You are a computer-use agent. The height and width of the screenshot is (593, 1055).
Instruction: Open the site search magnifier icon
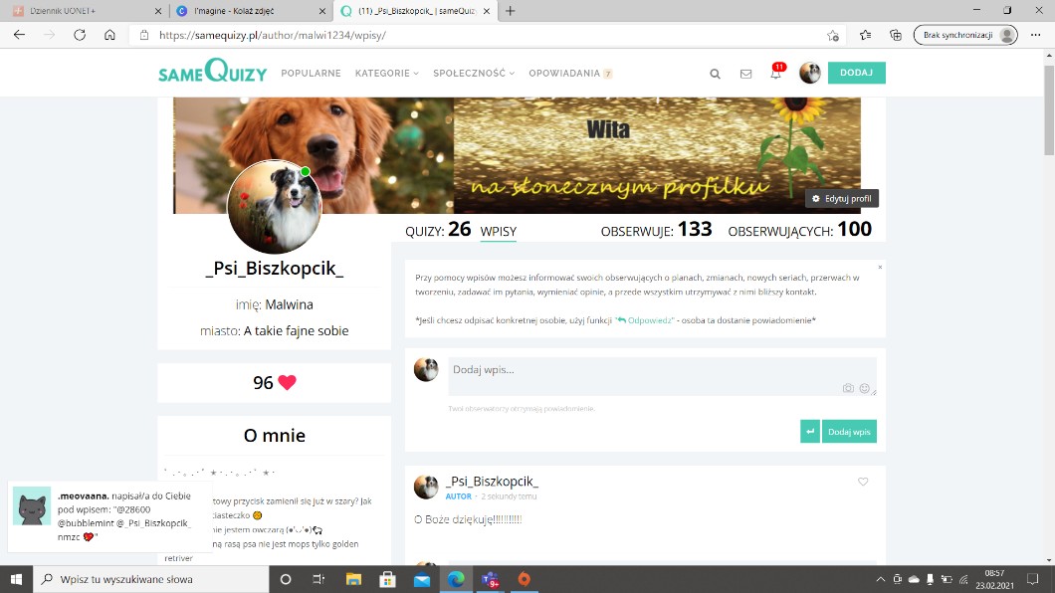point(715,74)
